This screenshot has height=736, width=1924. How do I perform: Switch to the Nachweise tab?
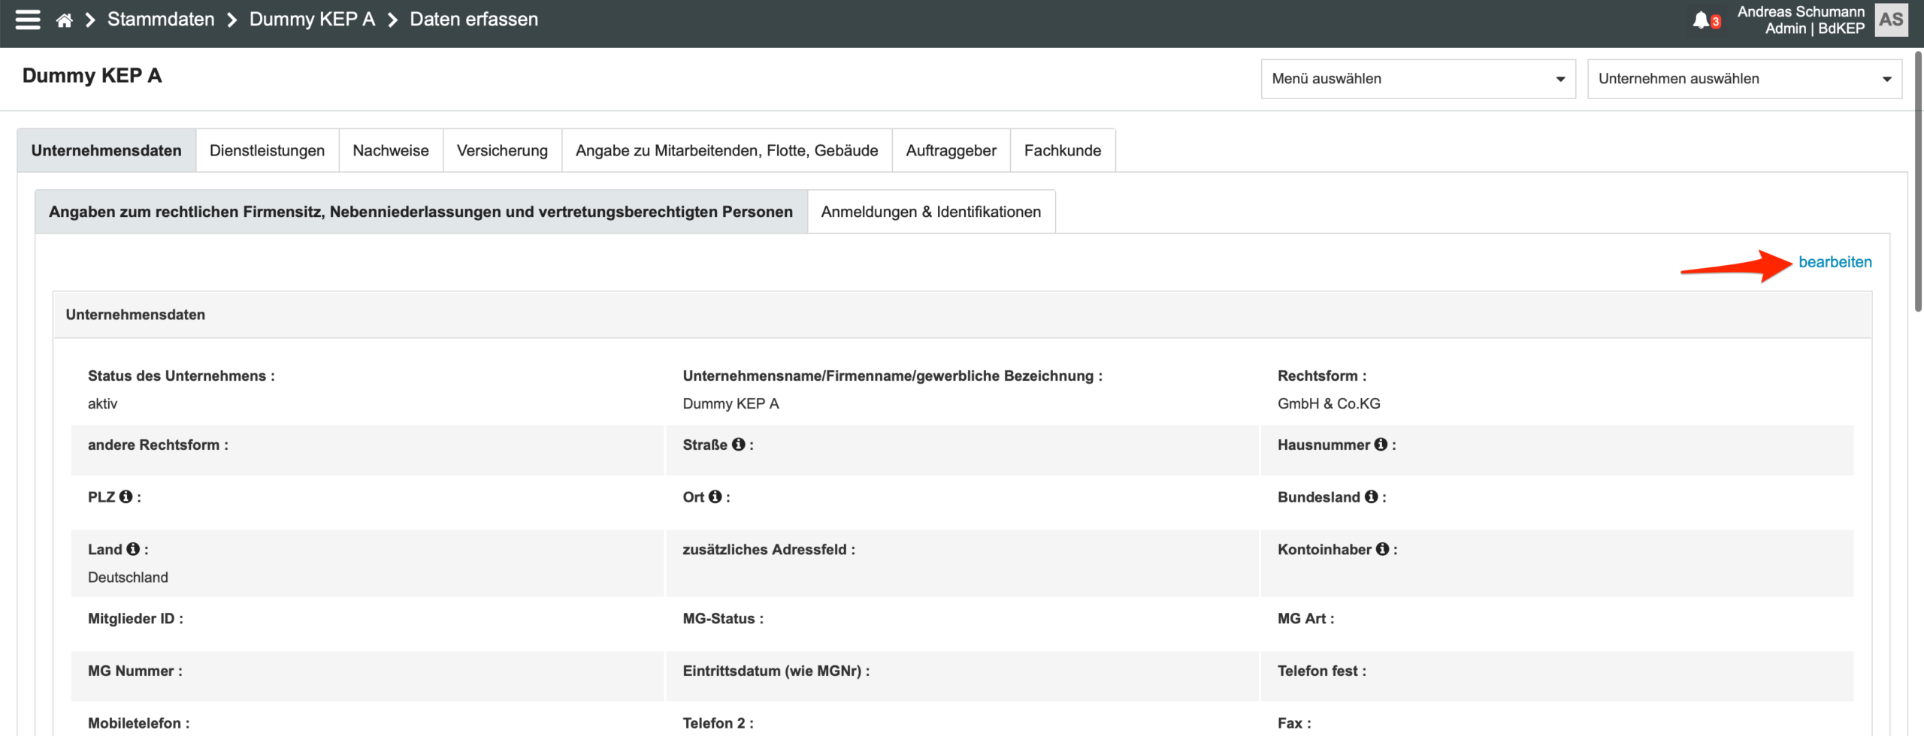tap(391, 150)
